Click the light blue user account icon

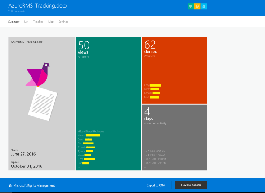(x=204, y=6)
